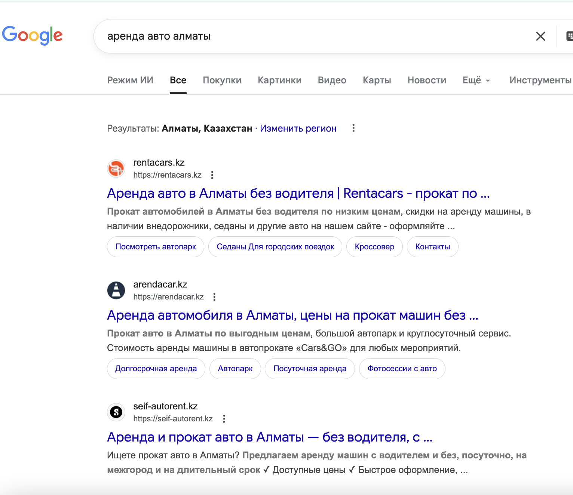Screen dimensions: 573x495
Task: Select the Посуточная аренда chip
Action: click(310, 369)
